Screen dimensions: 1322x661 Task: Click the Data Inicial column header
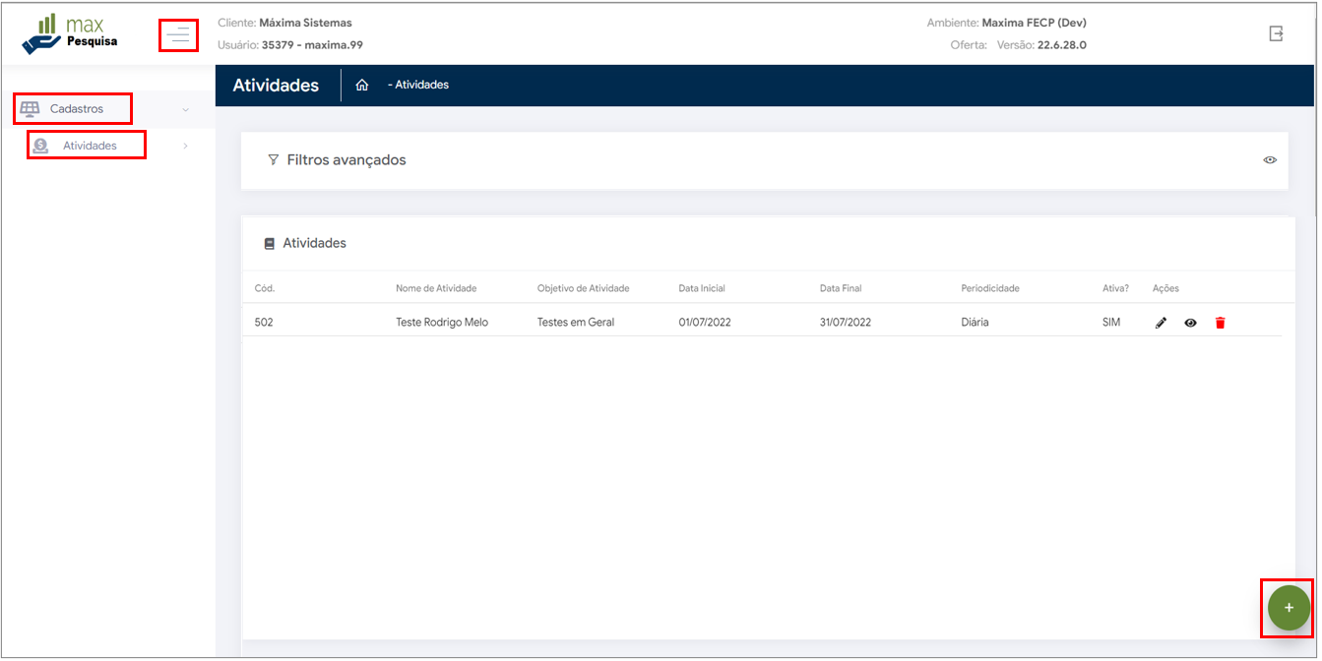click(701, 288)
